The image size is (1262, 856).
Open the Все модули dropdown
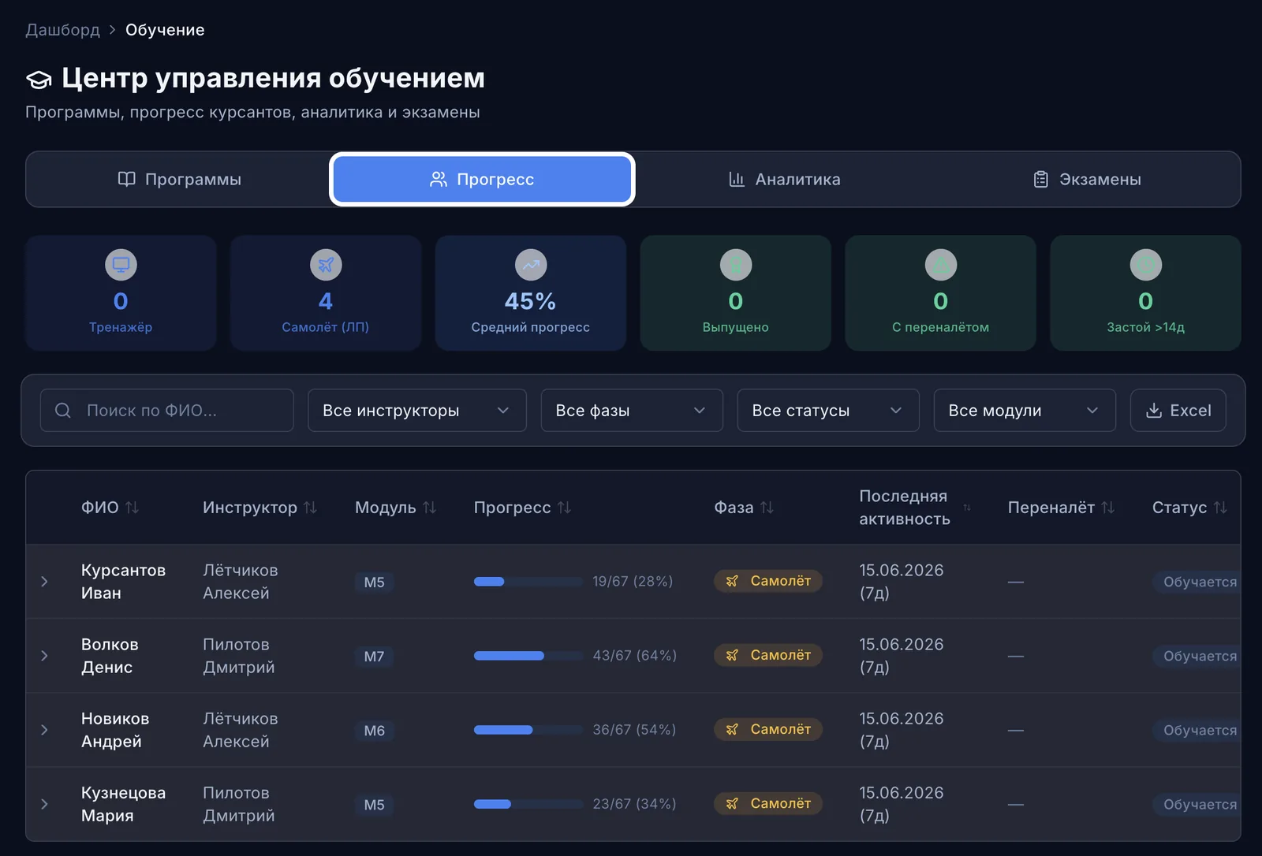[x=1025, y=410]
